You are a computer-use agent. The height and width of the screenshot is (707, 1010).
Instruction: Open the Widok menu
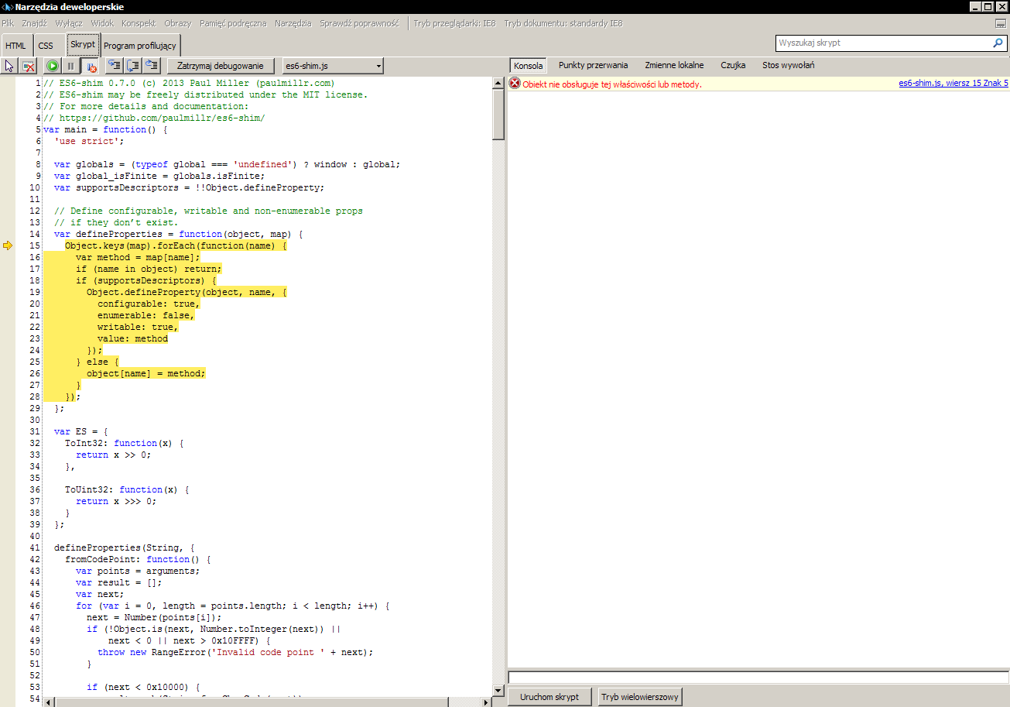pyautogui.click(x=102, y=23)
